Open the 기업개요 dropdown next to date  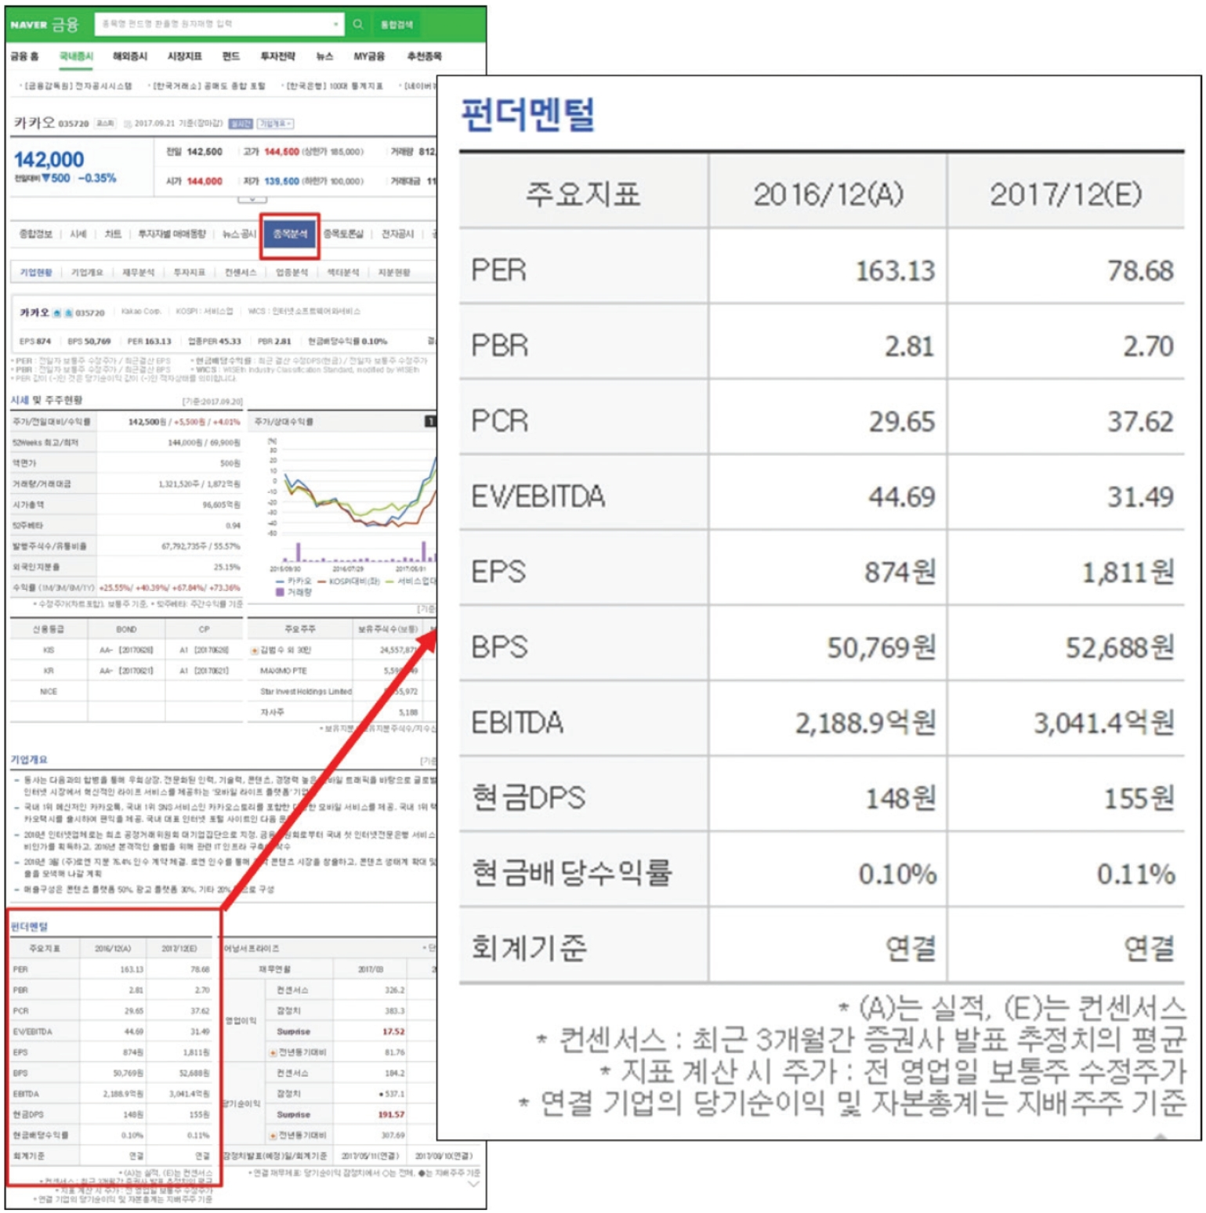[x=276, y=124]
